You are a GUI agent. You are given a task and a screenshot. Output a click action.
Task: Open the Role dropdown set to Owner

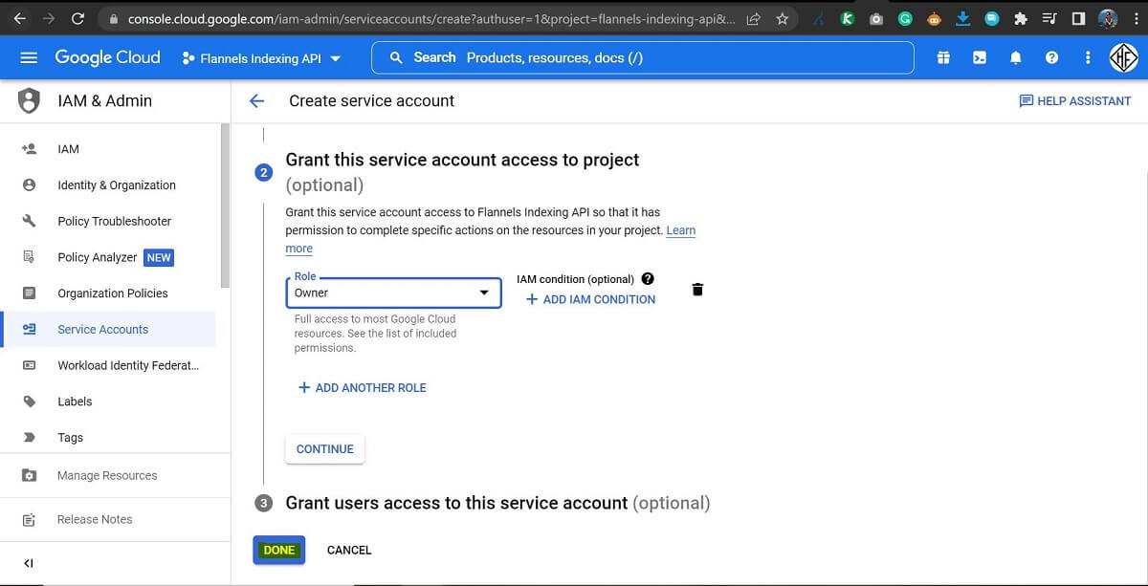pos(393,293)
